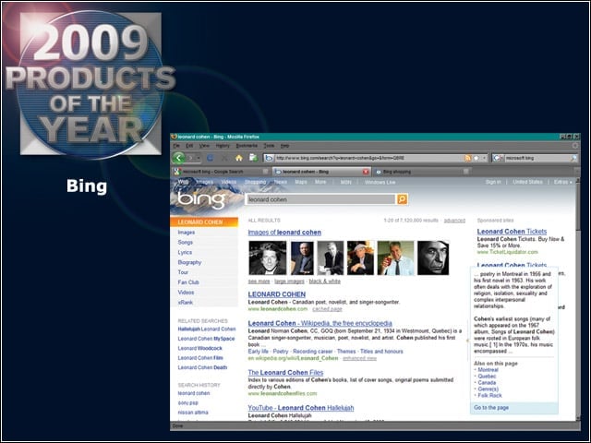The image size is (591, 443).
Task: Open the More link in Bing navigation
Action: (320, 182)
